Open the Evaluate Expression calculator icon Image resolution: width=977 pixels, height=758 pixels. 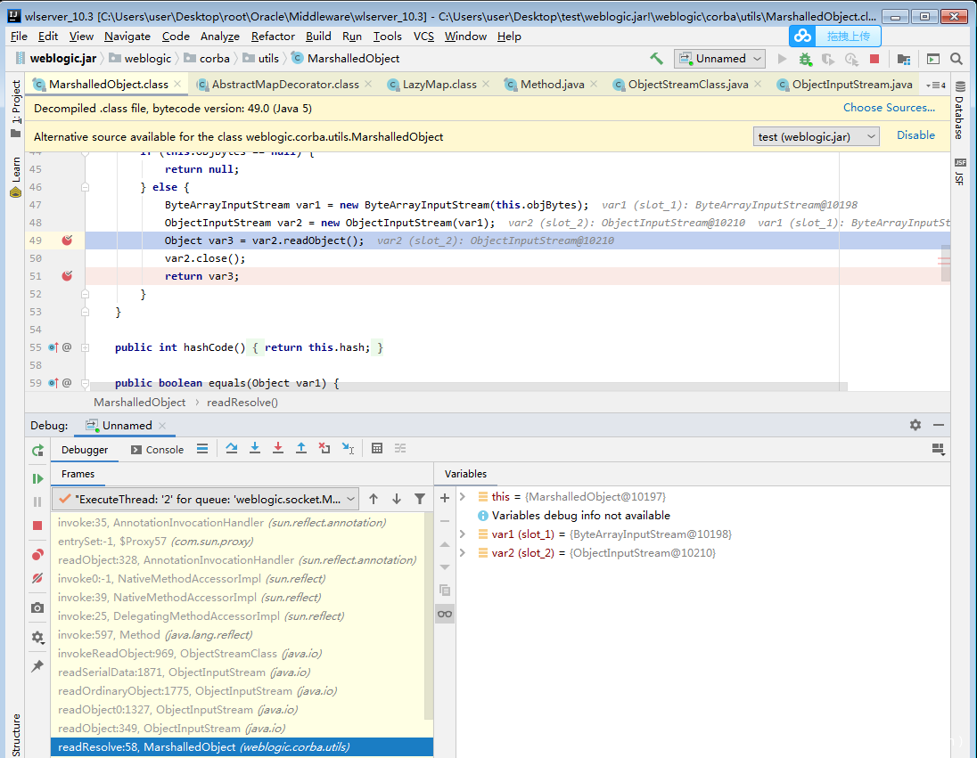click(x=377, y=449)
